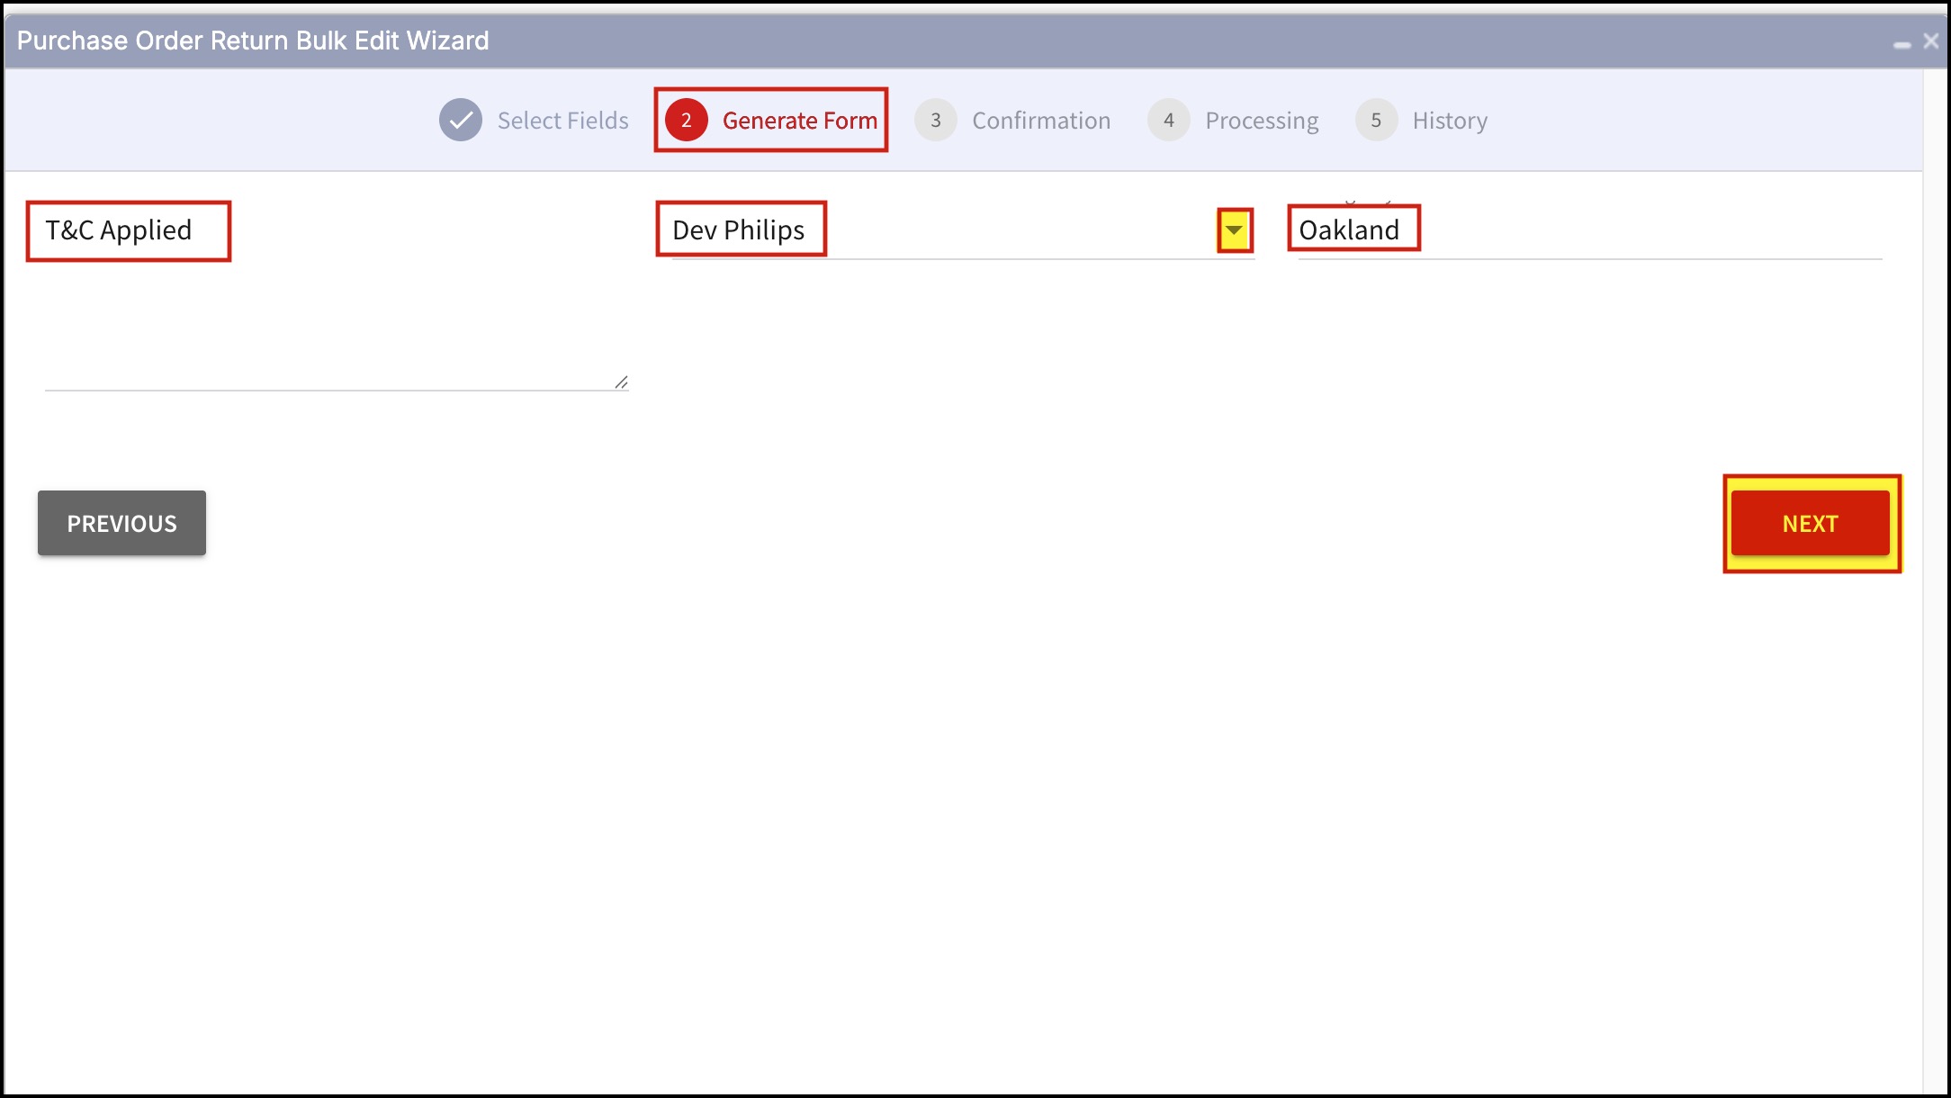Click the Select Fields checkmark step icon
The width and height of the screenshot is (1951, 1098).
(460, 120)
